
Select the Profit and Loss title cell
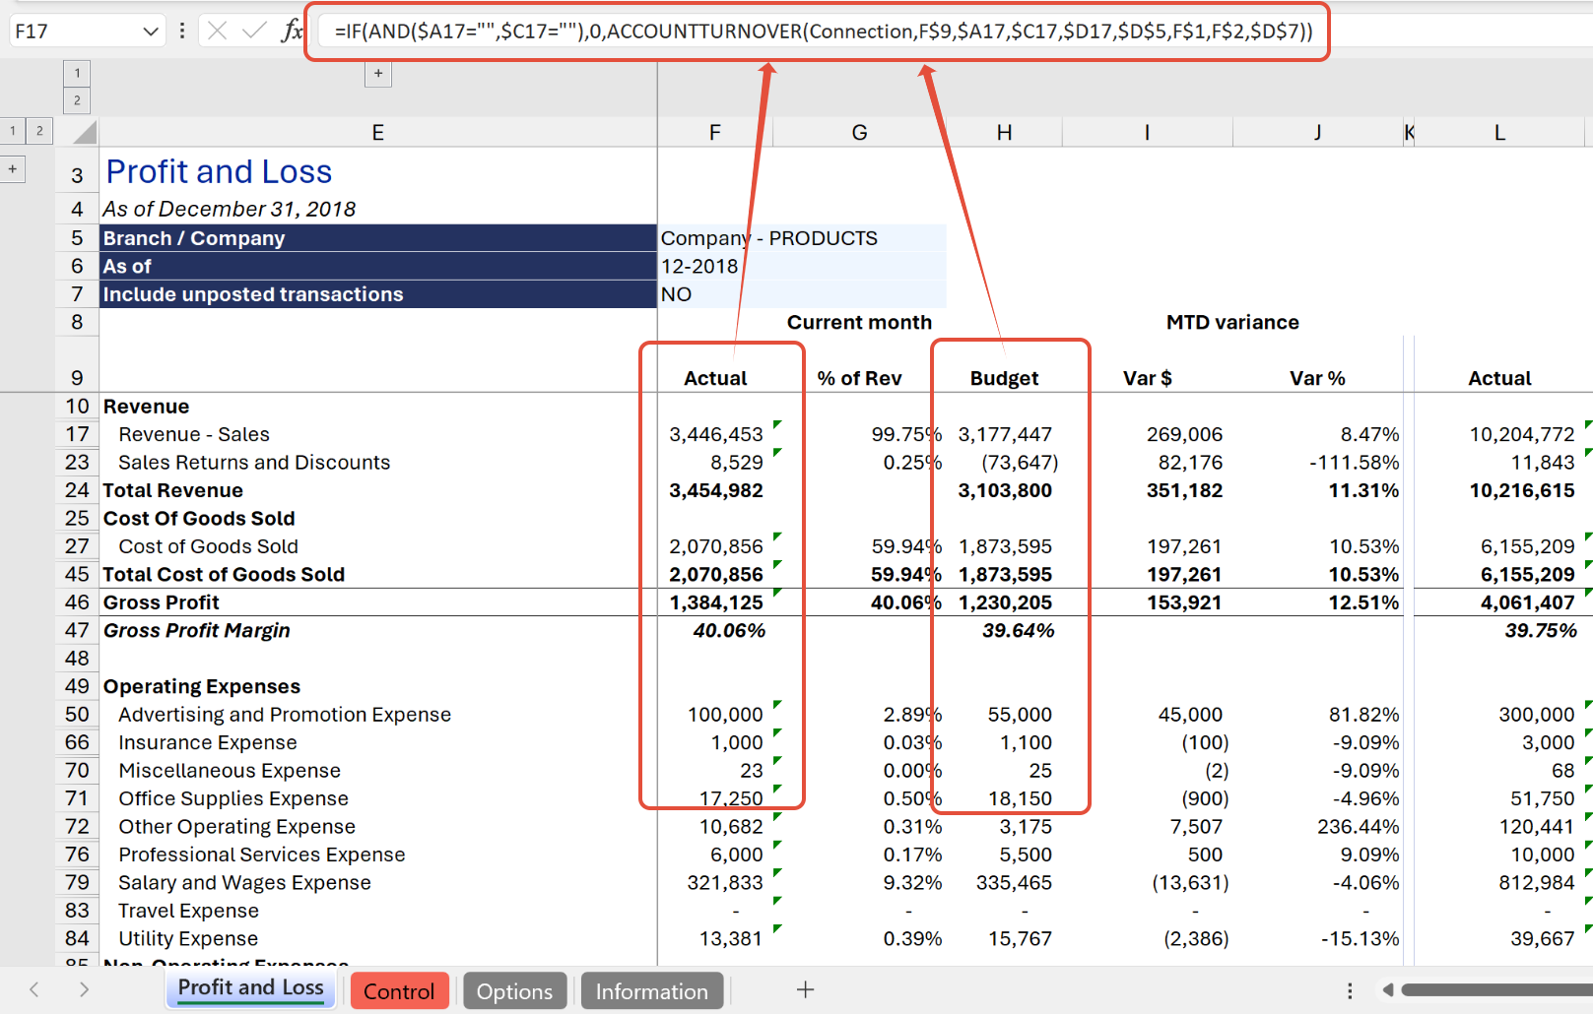(378, 172)
